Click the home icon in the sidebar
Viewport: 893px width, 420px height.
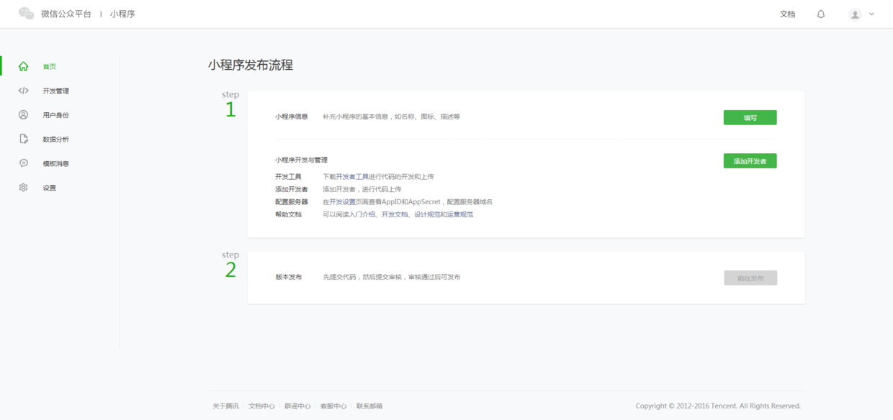[x=24, y=66]
